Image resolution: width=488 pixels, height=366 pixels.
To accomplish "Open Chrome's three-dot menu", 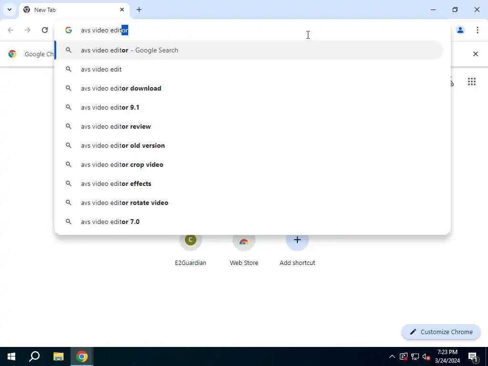I will pos(477,30).
